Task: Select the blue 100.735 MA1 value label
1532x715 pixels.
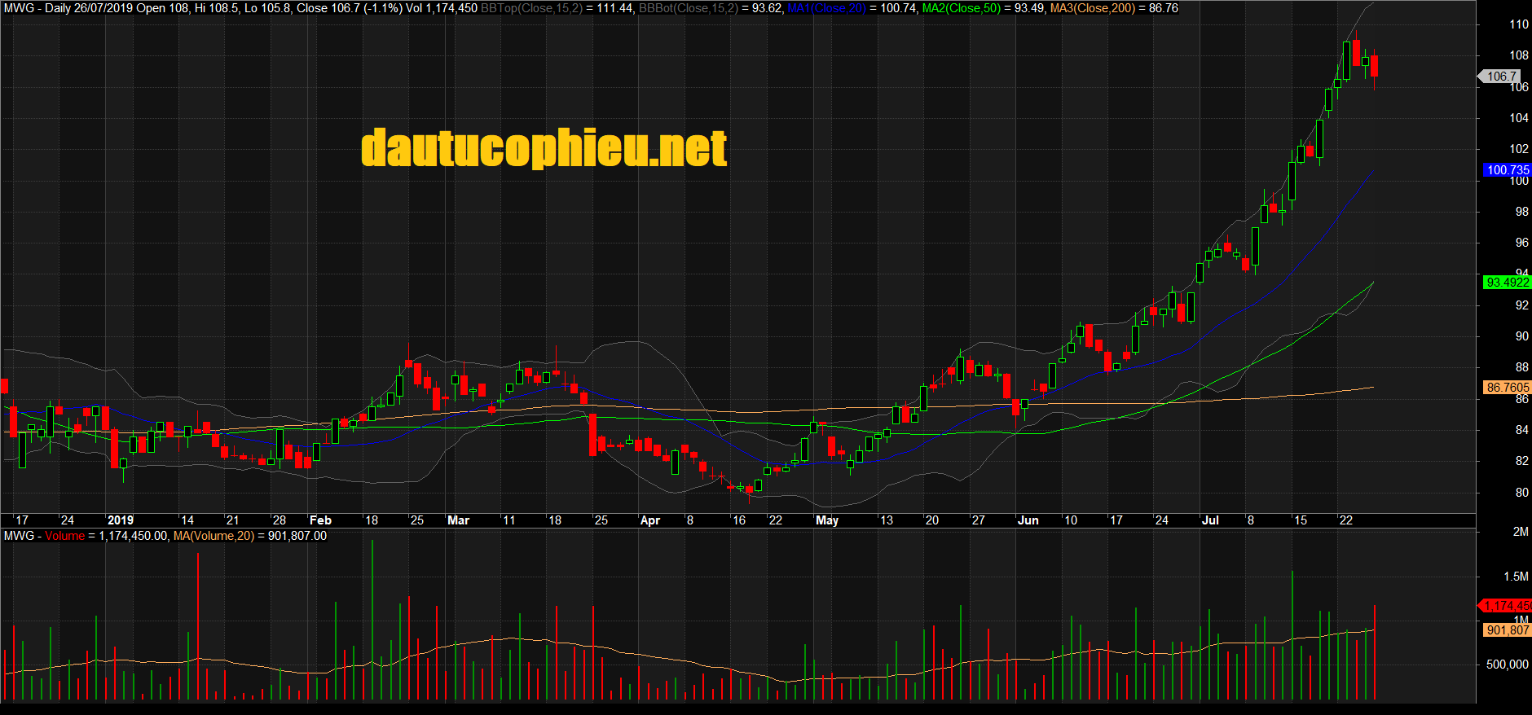Action: pyautogui.click(x=1508, y=170)
